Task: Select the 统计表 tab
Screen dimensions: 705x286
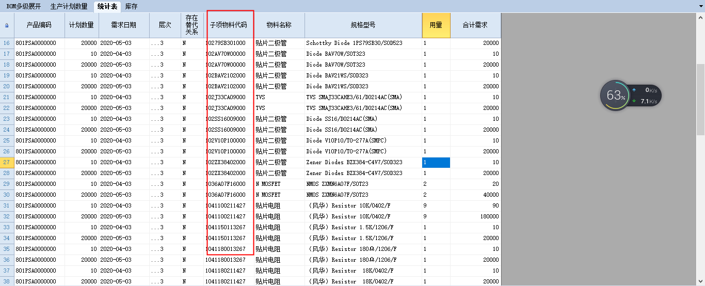Action: tap(107, 7)
